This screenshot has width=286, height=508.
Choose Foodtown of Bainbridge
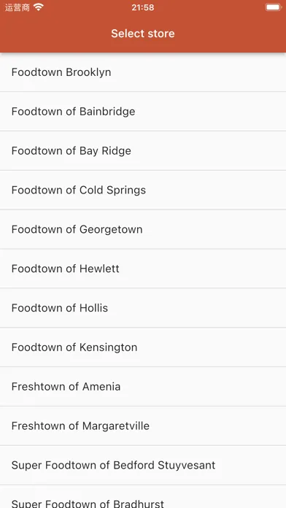pyautogui.click(x=143, y=112)
